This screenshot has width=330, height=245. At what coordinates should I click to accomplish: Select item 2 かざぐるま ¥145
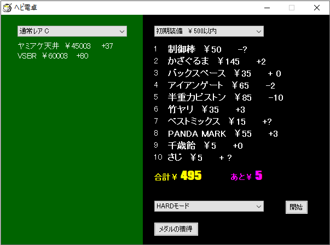pos(210,61)
